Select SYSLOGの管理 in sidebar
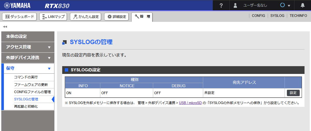The image size is (311, 131). tap(26, 99)
